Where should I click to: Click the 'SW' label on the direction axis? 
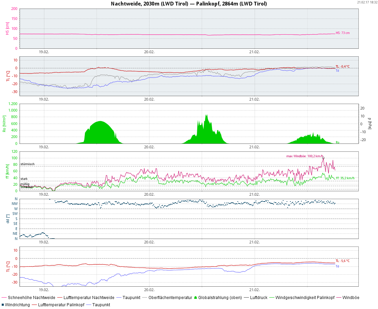[x=15, y=214]
